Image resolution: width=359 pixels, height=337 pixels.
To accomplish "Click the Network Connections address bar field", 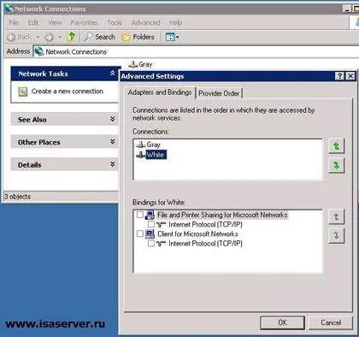I will tap(196, 51).
